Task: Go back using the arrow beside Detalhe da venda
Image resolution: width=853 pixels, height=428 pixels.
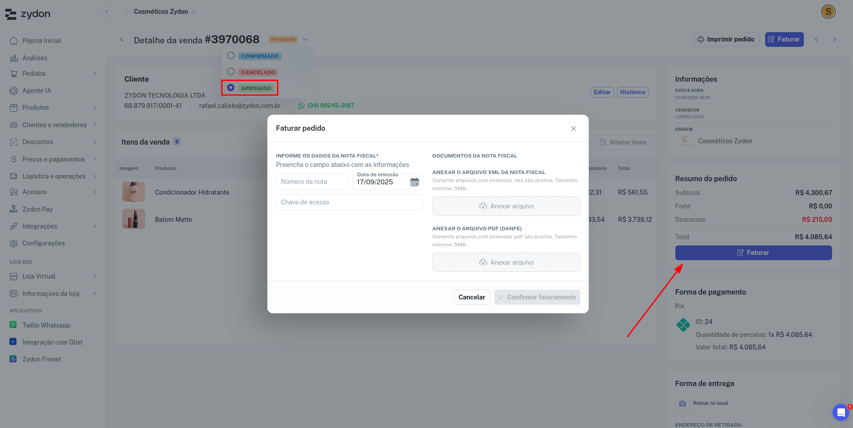Action: [122, 40]
